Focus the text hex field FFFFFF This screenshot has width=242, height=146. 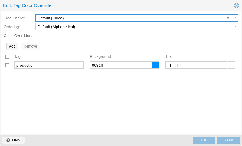coord(196,65)
